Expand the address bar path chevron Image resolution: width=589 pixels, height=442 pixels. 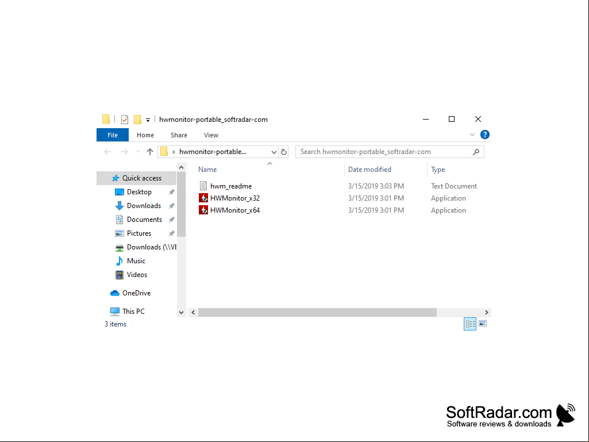pos(174,152)
